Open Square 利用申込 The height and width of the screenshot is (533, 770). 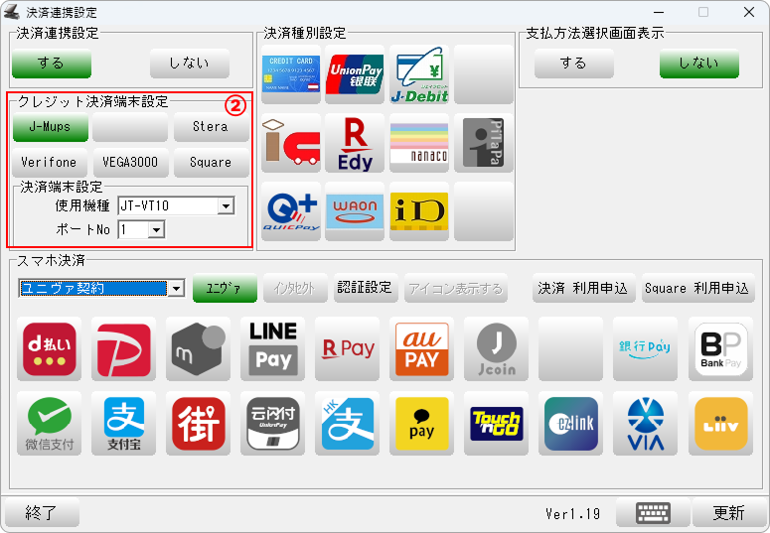click(697, 288)
